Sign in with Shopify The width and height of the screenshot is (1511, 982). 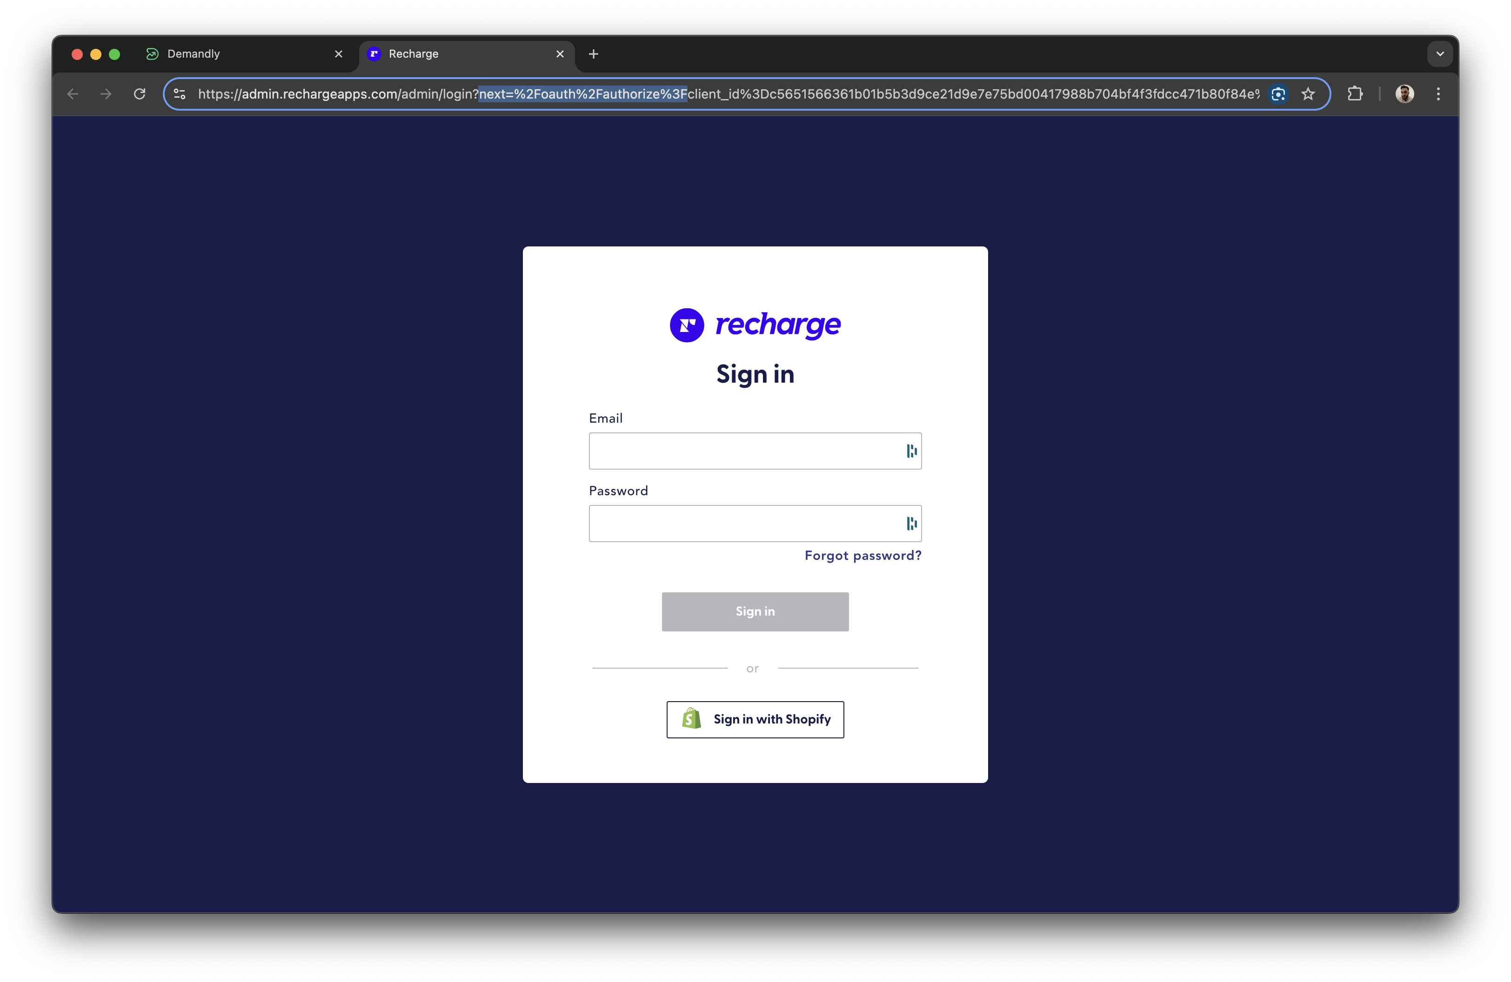click(755, 719)
